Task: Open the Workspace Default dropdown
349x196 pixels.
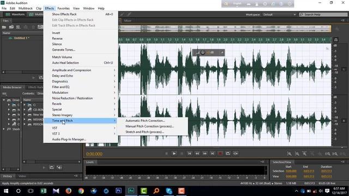Action: [279, 15]
